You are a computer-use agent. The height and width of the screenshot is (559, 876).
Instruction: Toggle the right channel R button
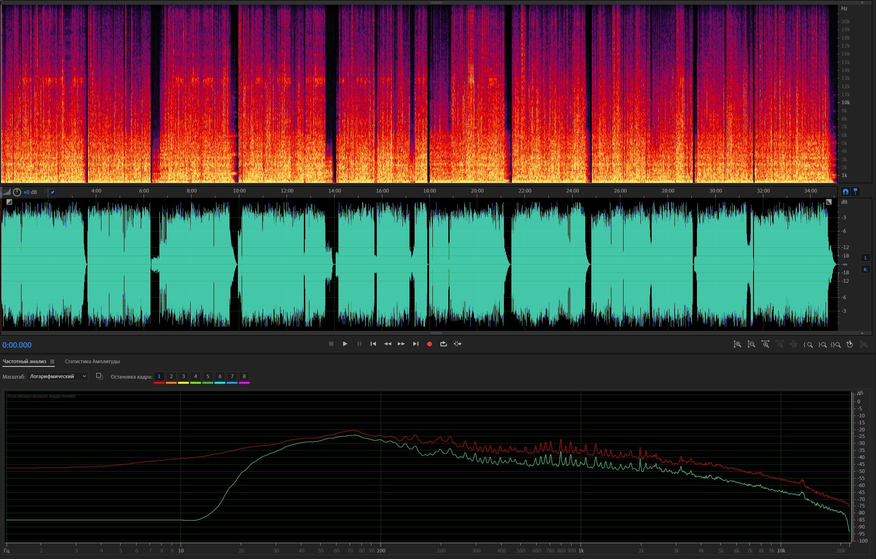[x=865, y=269]
